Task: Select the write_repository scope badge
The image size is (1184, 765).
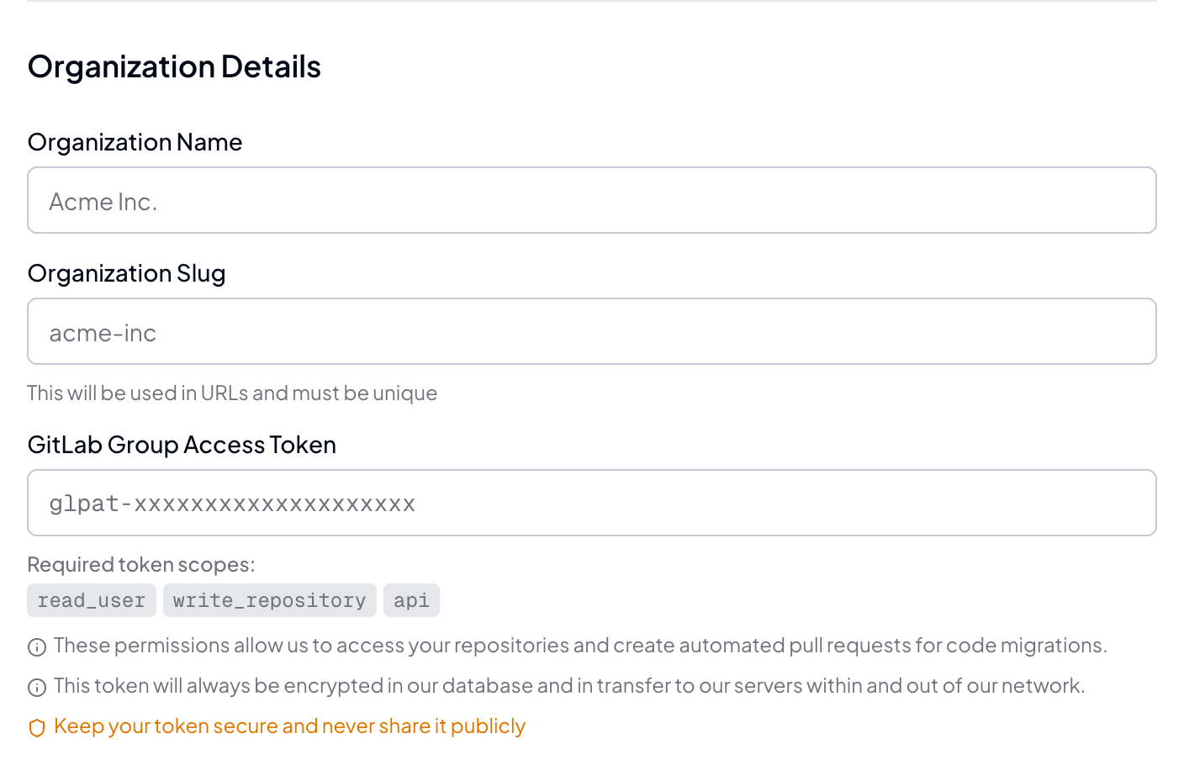Action: tap(269, 600)
